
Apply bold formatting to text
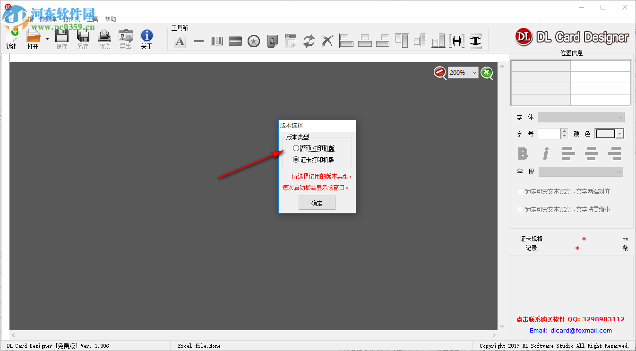tap(523, 154)
